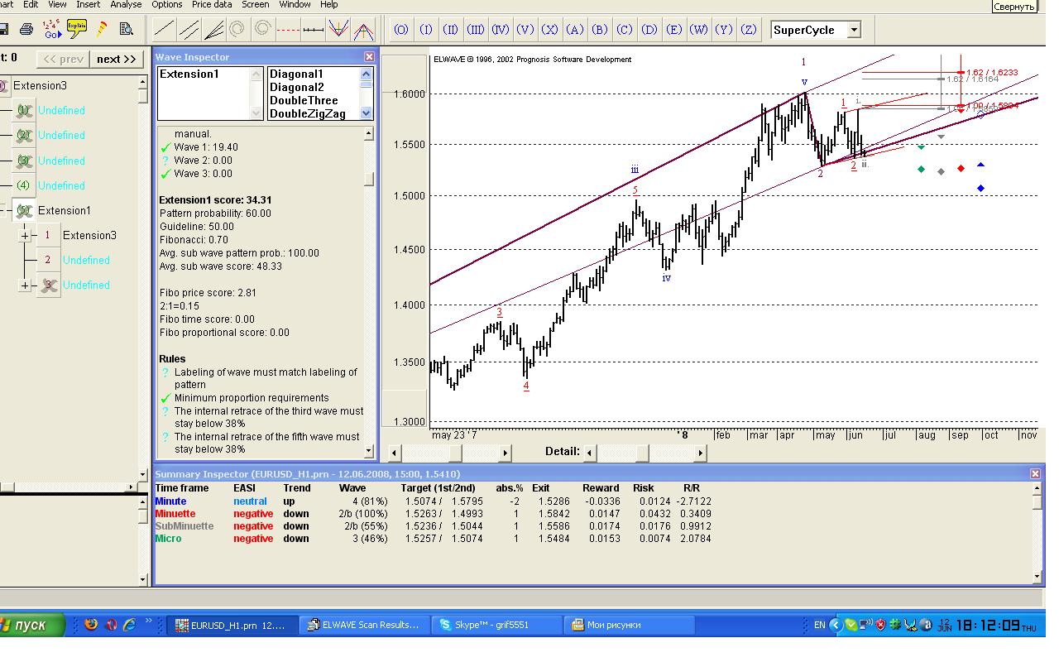Close the Wave Inspector panel
Screen dimensions: 1059x662
click(369, 57)
